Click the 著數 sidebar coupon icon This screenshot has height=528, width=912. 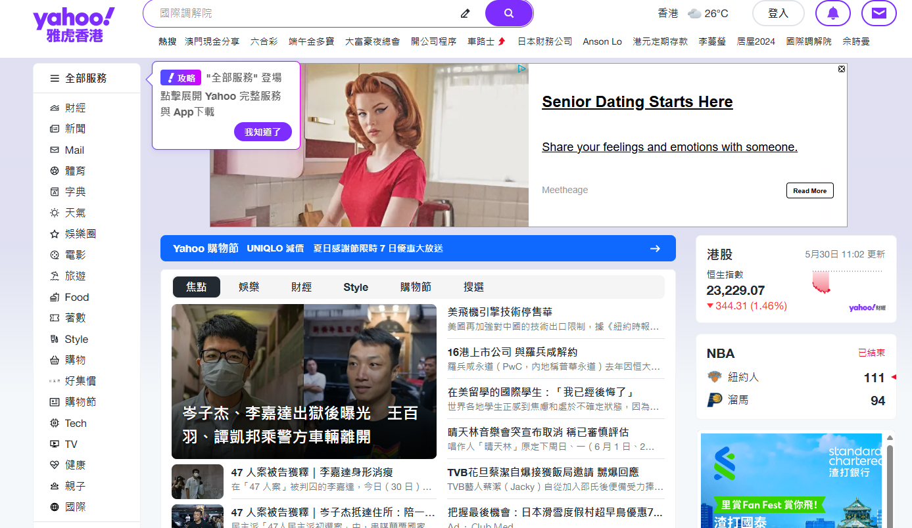tap(55, 318)
